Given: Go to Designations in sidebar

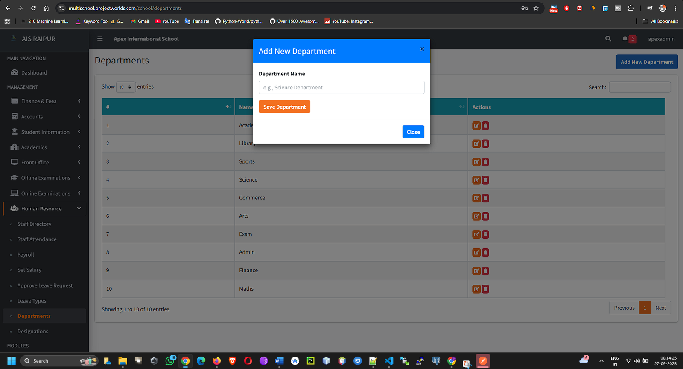Looking at the screenshot, I should [x=32, y=332].
